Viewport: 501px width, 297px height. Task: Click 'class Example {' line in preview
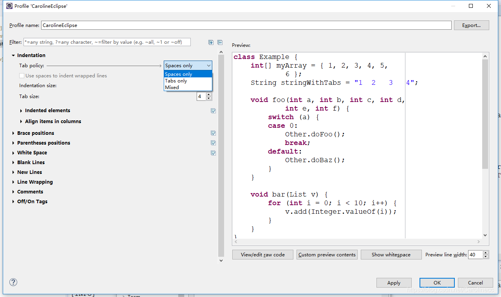pos(266,57)
